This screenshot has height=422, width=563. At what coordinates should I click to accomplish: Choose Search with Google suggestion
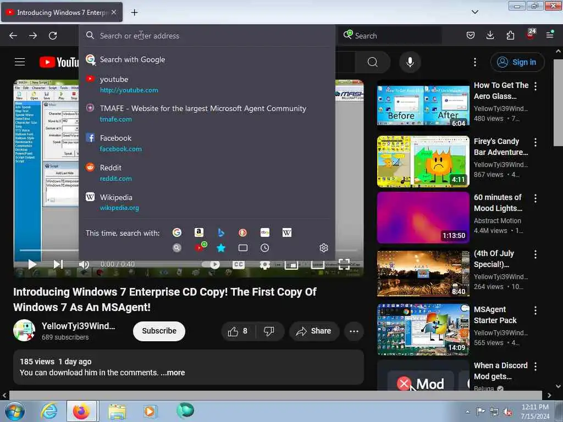[207, 59]
